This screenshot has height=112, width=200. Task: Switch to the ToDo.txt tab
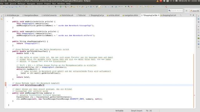click(x=81, y=15)
